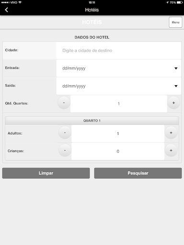Increase Crianças count with plus icon
184x245 pixels.
171,150
